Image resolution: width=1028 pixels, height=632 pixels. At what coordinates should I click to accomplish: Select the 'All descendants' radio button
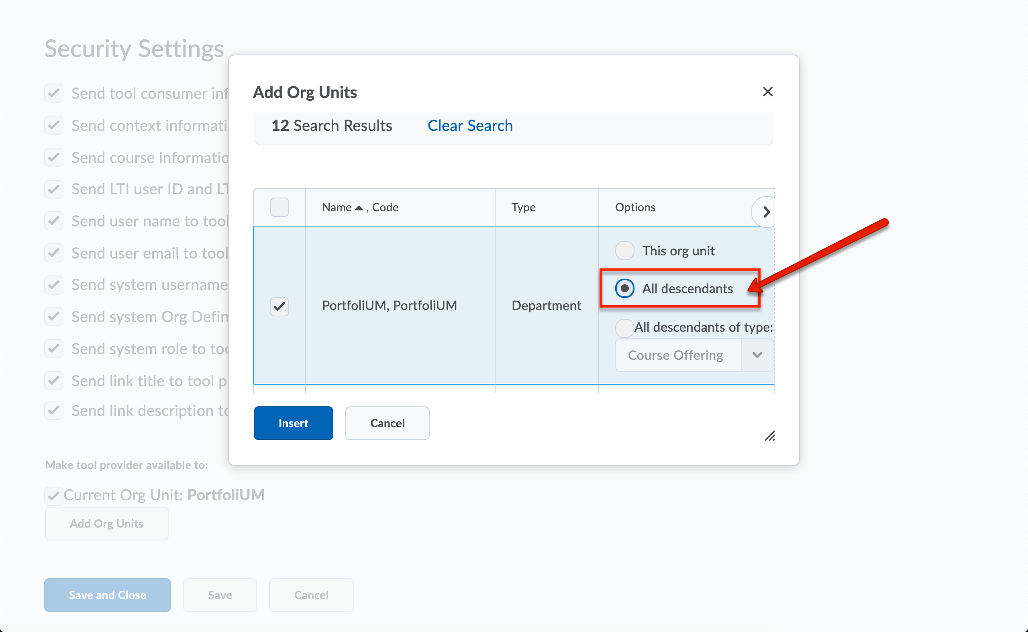624,288
